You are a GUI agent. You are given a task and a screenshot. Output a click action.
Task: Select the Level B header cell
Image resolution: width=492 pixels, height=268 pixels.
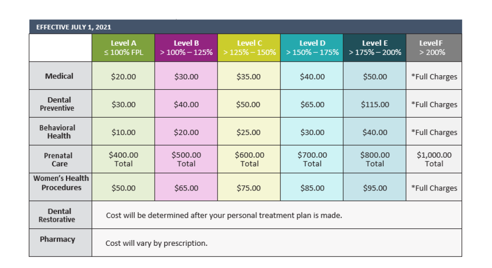pyautogui.click(x=186, y=48)
